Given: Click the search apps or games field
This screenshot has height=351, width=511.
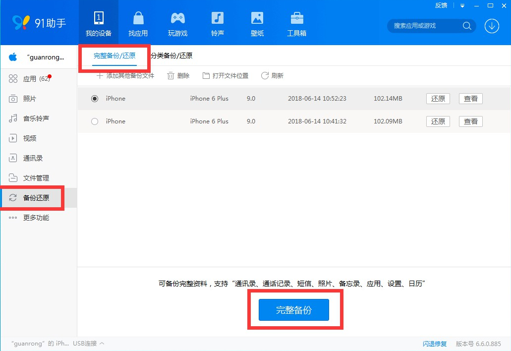Looking at the screenshot, I should click(424, 26).
